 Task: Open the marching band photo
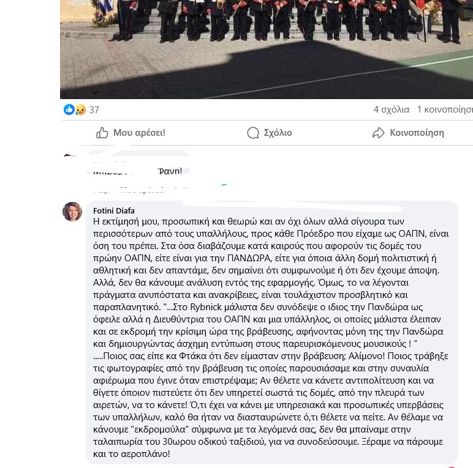pos(267,50)
